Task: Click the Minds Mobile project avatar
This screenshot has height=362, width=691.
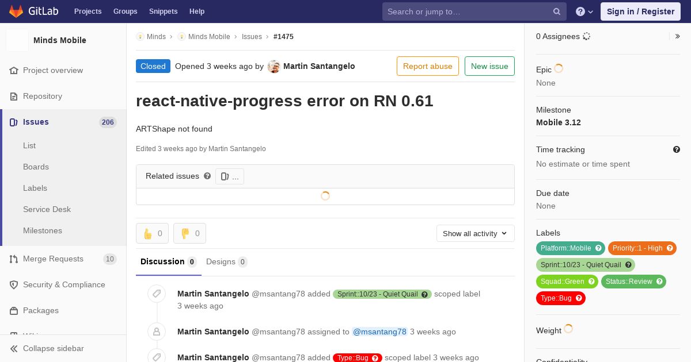Action: [17, 40]
